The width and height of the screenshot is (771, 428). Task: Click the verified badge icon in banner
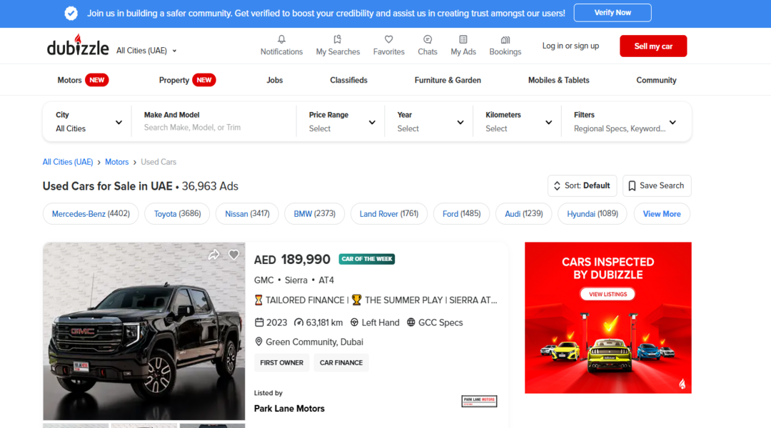pyautogui.click(x=71, y=14)
